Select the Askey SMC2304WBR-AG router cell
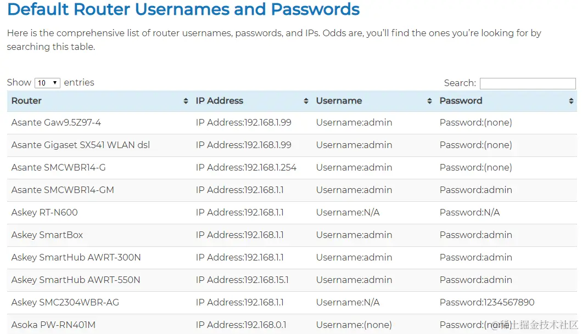The image size is (582, 334). [x=65, y=303]
